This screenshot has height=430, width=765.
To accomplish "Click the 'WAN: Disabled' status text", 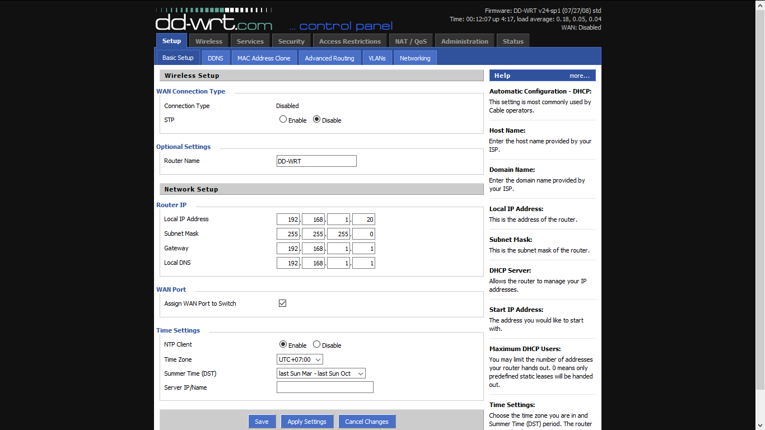I will [x=581, y=27].
